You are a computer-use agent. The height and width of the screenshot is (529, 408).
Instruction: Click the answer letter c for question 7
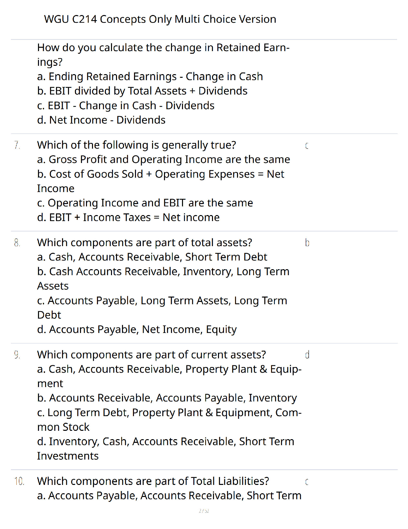click(307, 146)
